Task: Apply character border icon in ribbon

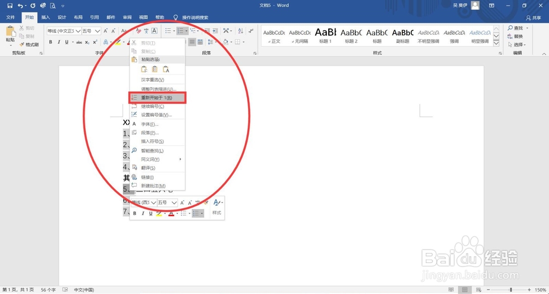Action: coord(154,31)
